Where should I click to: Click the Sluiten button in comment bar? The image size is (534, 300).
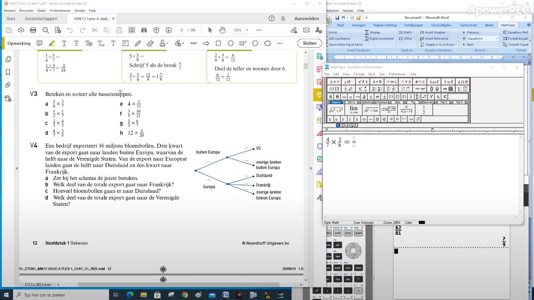tap(309, 43)
